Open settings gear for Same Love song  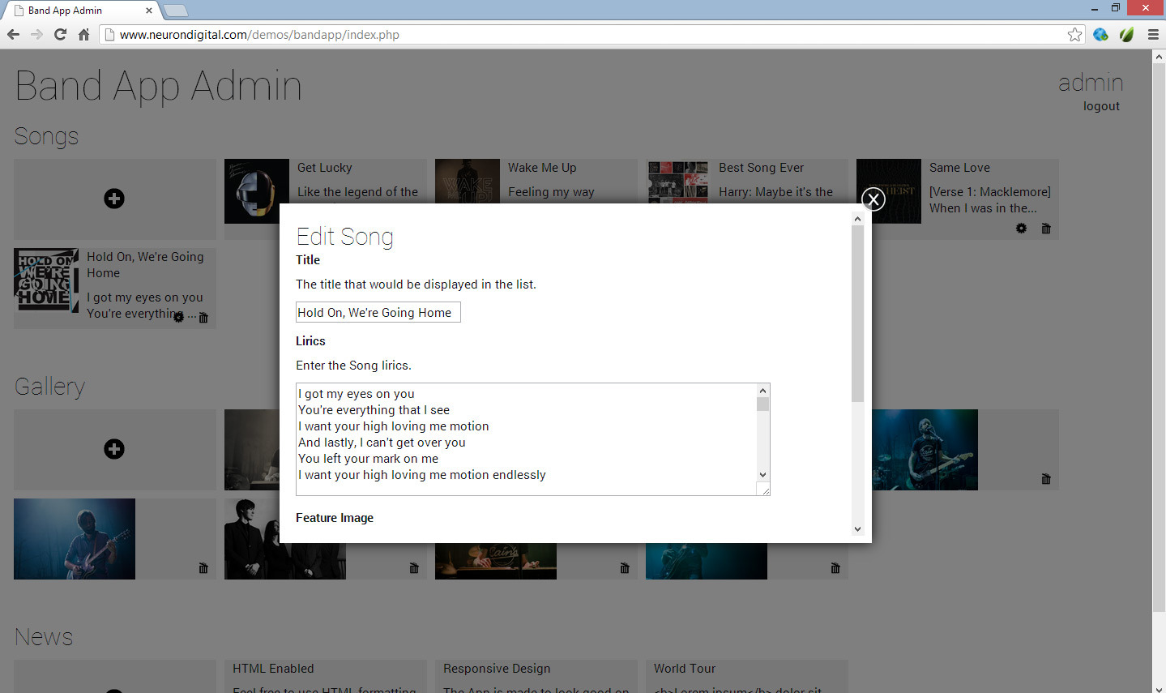pyautogui.click(x=1021, y=229)
